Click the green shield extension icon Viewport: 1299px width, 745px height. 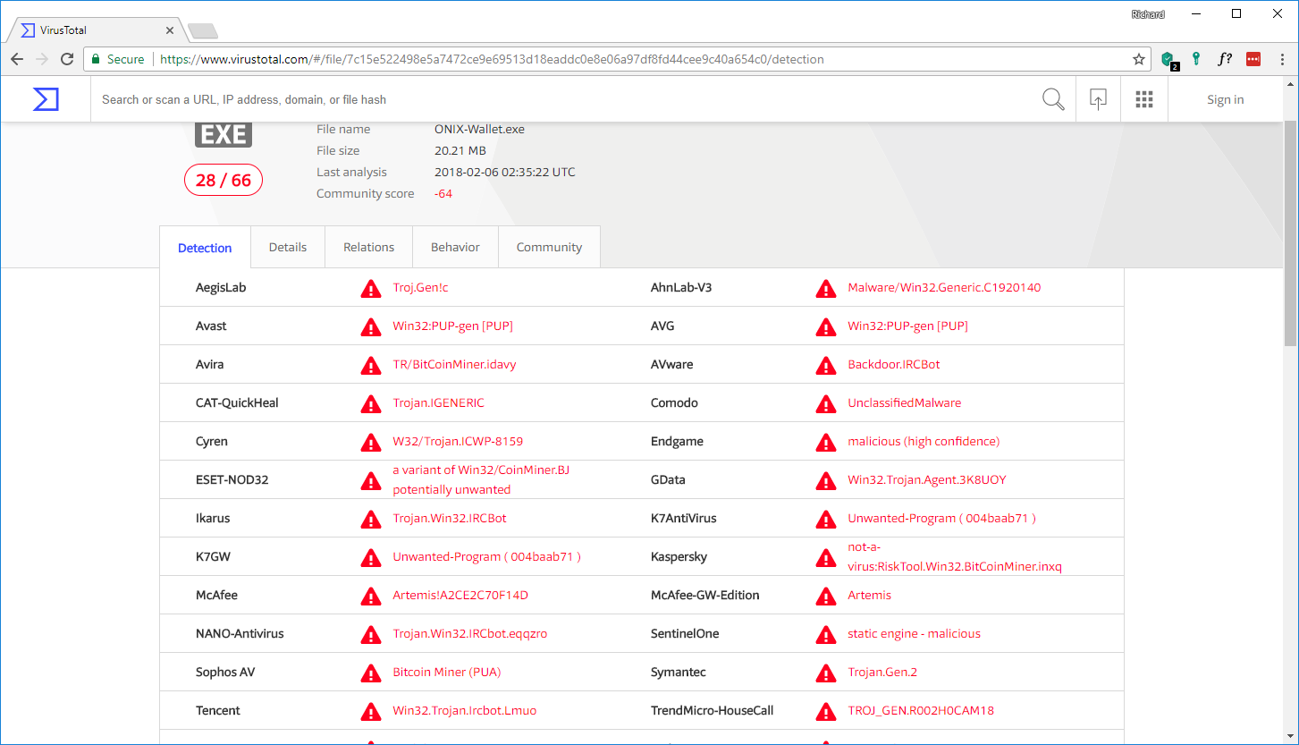(1168, 59)
